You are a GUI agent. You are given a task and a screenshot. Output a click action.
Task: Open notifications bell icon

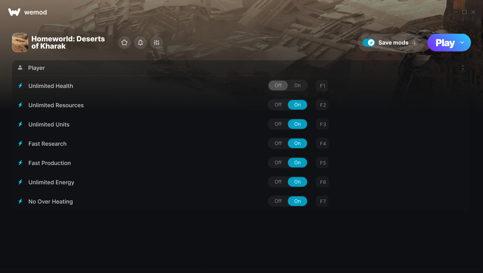[140, 43]
